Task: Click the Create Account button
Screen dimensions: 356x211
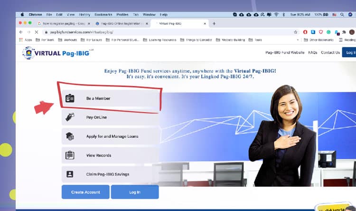Action: pyautogui.click(x=85, y=192)
